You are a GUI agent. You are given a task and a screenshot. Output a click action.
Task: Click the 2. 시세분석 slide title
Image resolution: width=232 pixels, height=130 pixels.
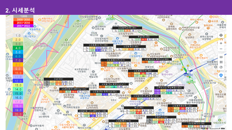click(x=20, y=10)
